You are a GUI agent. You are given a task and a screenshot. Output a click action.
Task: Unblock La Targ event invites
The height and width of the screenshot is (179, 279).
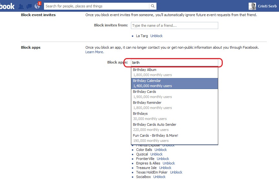[x=156, y=36]
